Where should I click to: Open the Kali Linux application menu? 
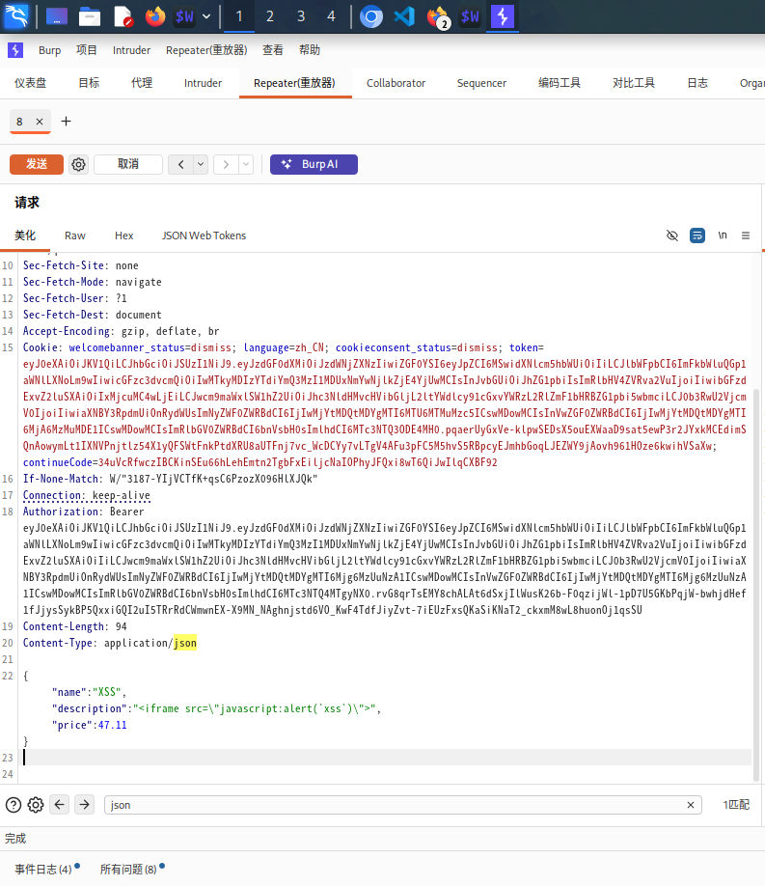(16, 15)
